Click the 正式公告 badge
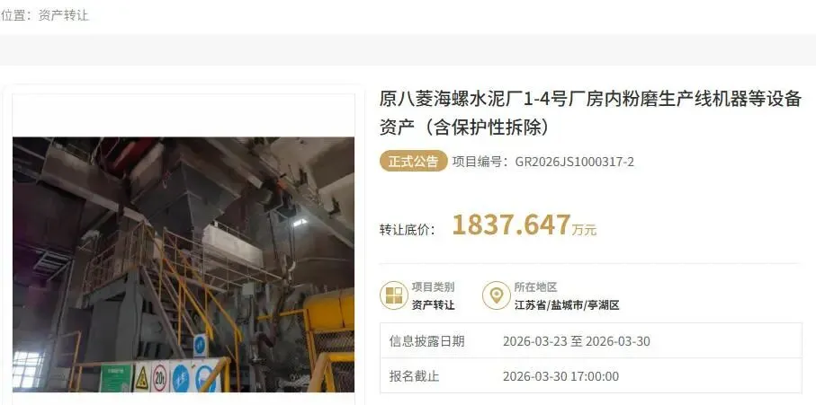 pyautogui.click(x=413, y=162)
